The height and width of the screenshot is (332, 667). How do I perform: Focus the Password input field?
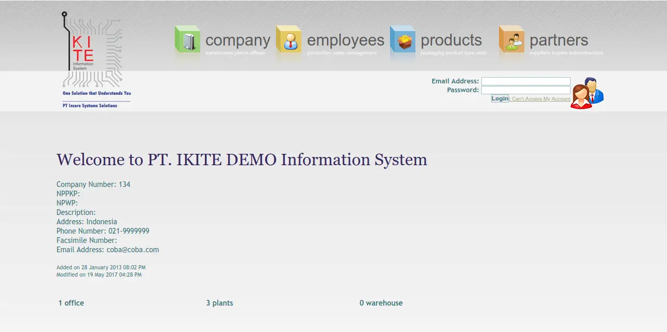[x=525, y=90]
